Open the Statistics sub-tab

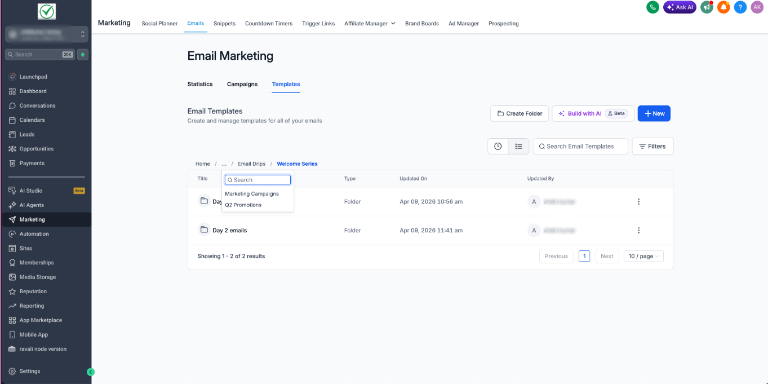coord(200,84)
